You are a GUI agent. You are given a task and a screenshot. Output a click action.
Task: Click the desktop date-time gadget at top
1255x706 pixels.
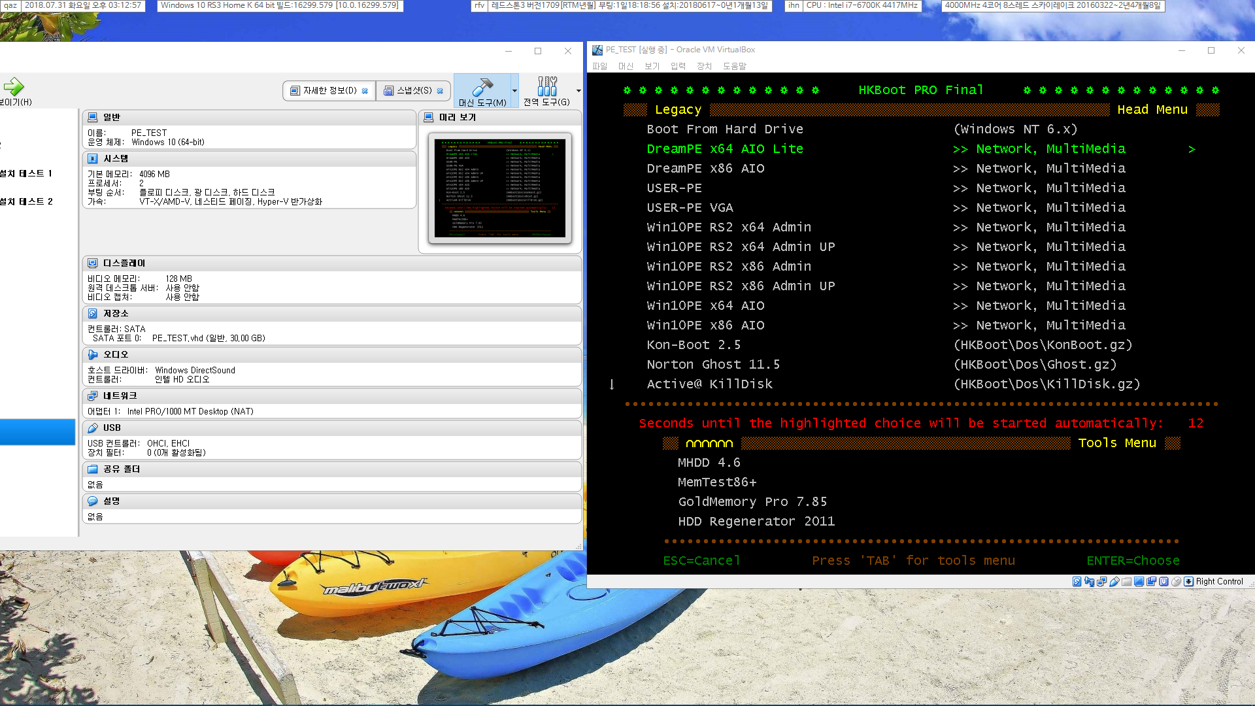[x=82, y=5]
